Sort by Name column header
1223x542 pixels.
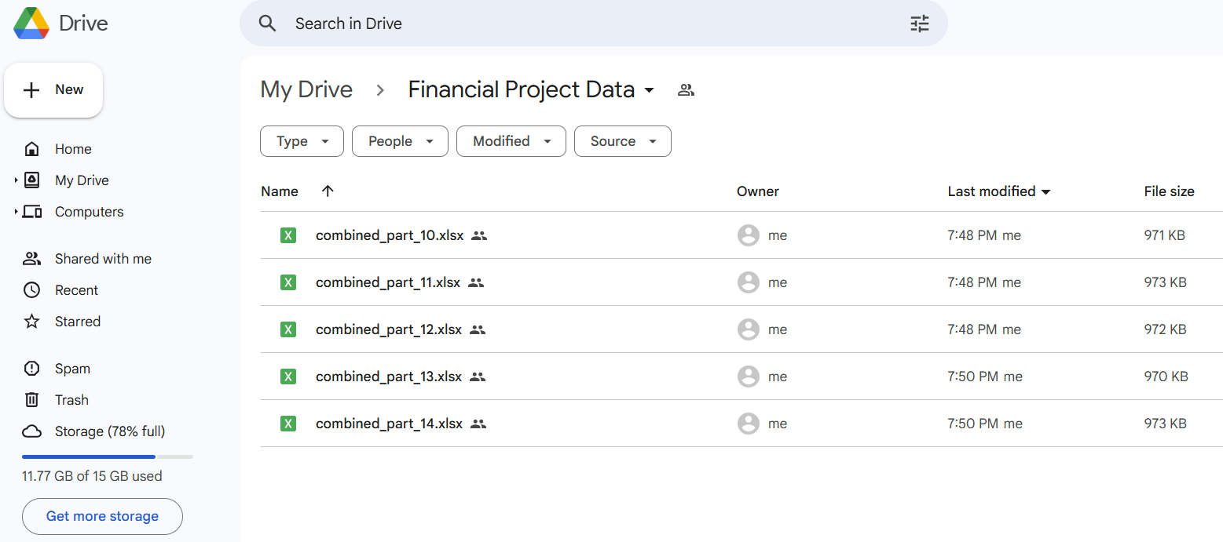[x=280, y=191]
